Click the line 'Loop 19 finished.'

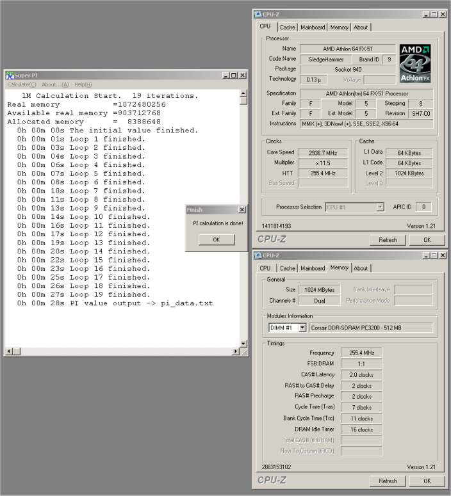[84, 294]
